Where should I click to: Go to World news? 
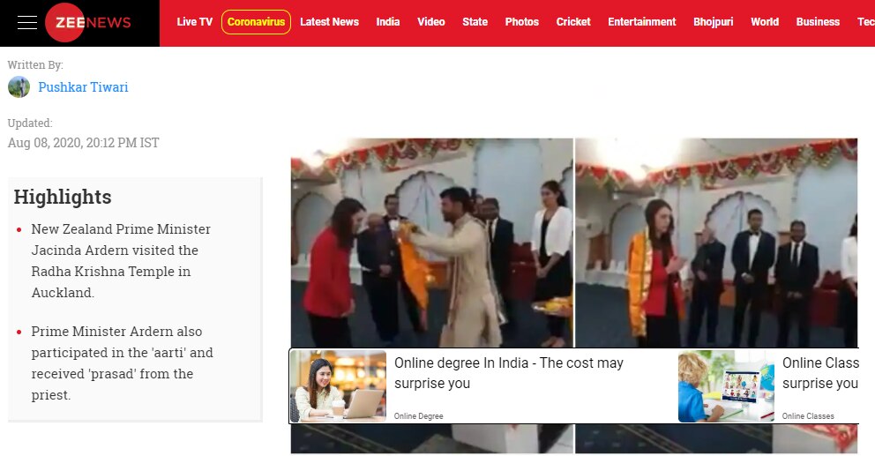(765, 22)
